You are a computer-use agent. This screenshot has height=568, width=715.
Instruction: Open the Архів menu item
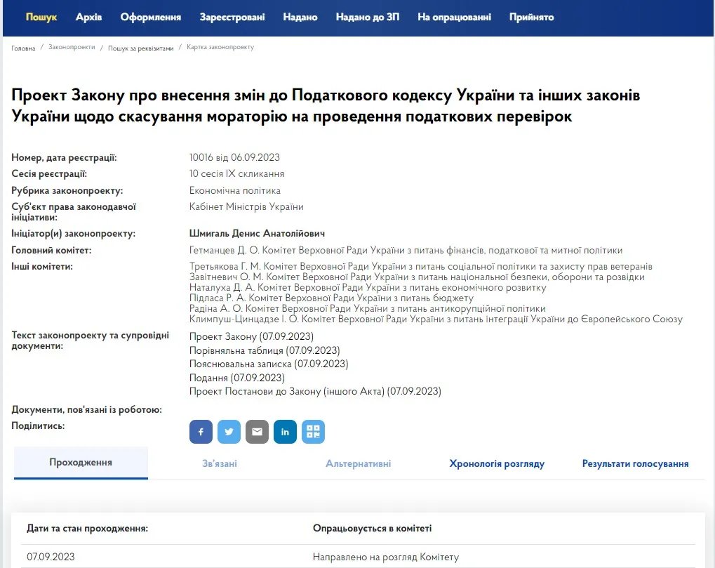[88, 17]
